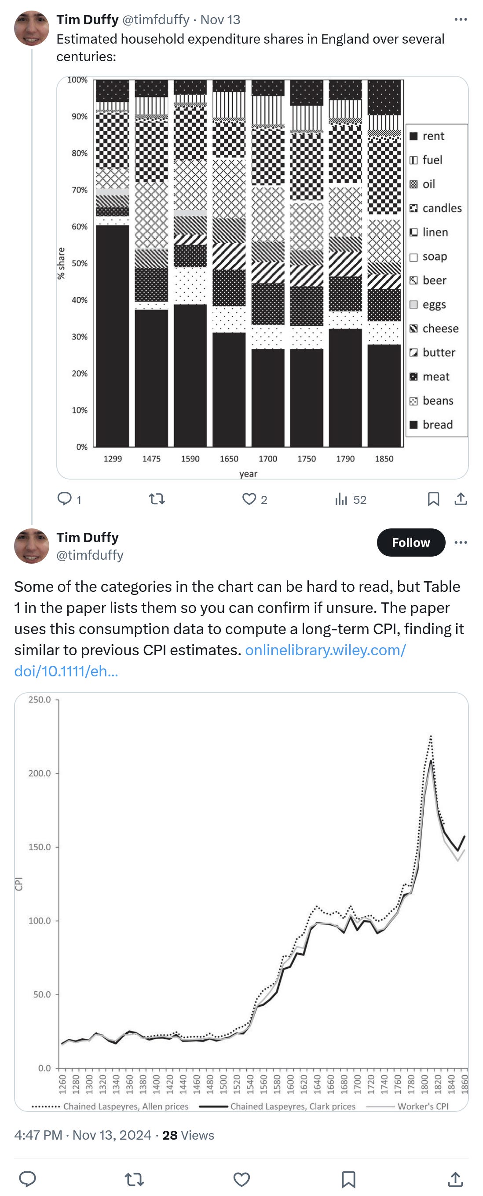Screen dimensions: 483x1196
Task: Share the first tweet via upload icon
Action: tap(460, 499)
